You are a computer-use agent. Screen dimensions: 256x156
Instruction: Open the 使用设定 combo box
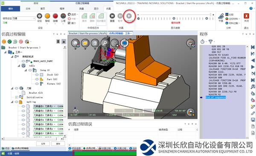[23, 18]
